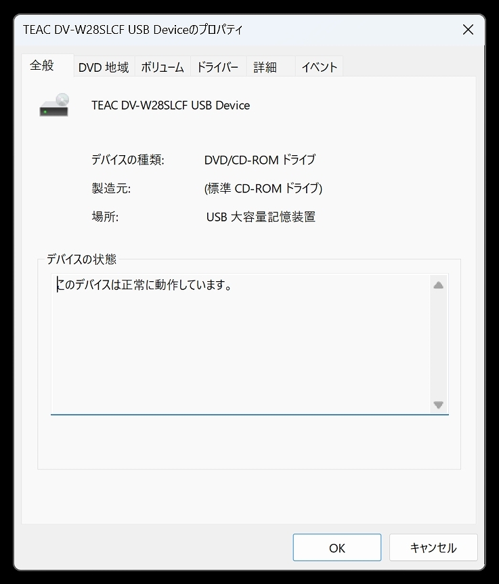Click the label 場所:
499x584 pixels.
point(105,217)
